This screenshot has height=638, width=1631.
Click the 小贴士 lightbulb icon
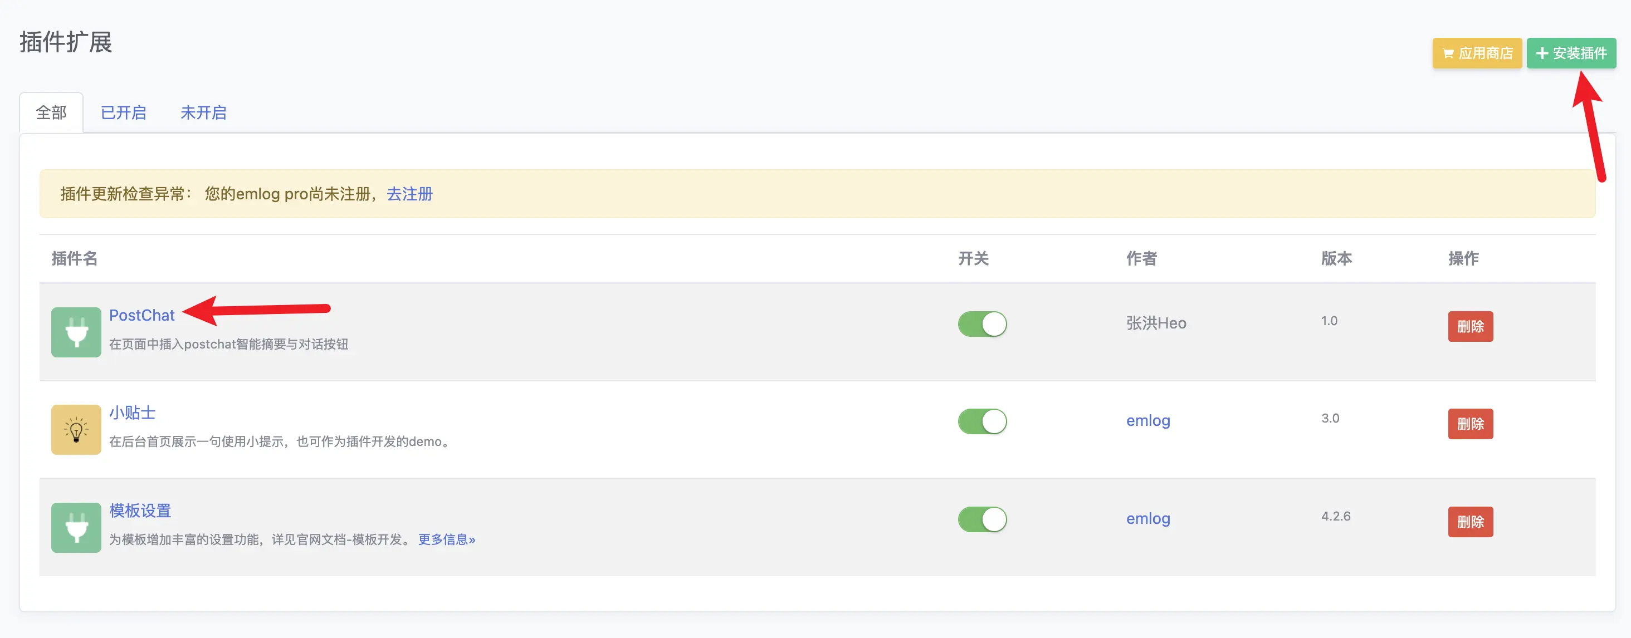[x=76, y=430]
